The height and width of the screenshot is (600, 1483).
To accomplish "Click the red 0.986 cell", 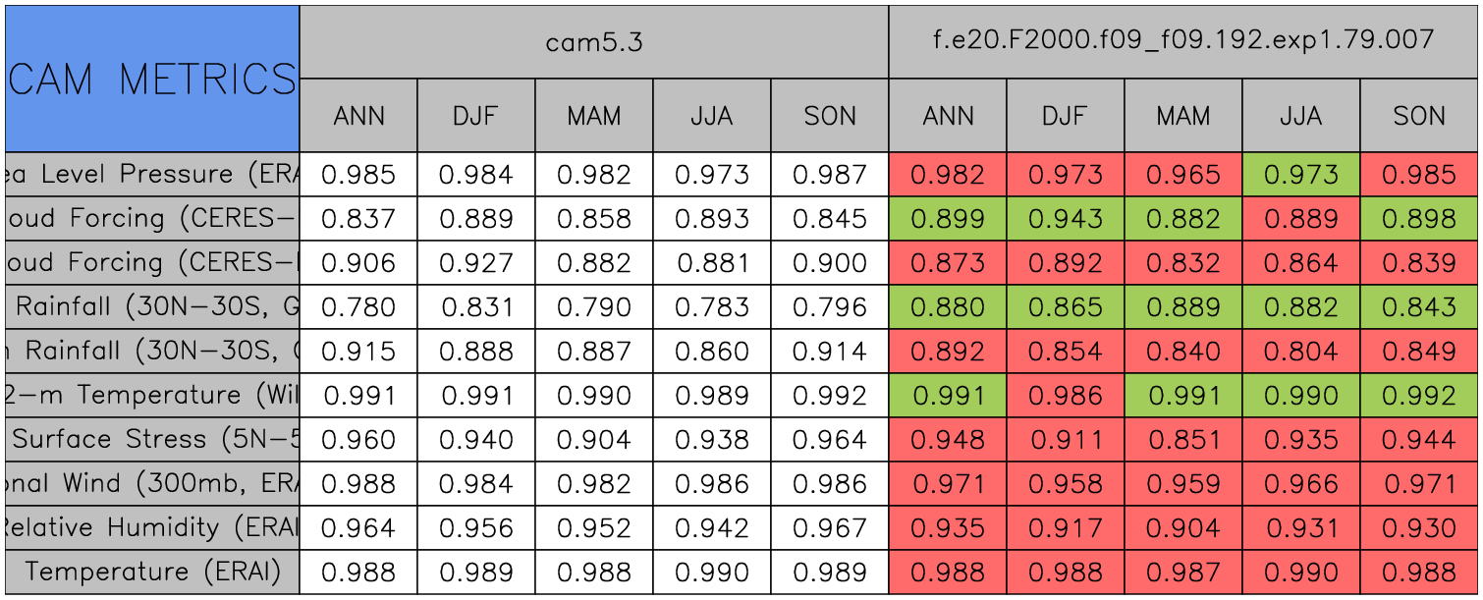I will pyautogui.click(x=1066, y=396).
